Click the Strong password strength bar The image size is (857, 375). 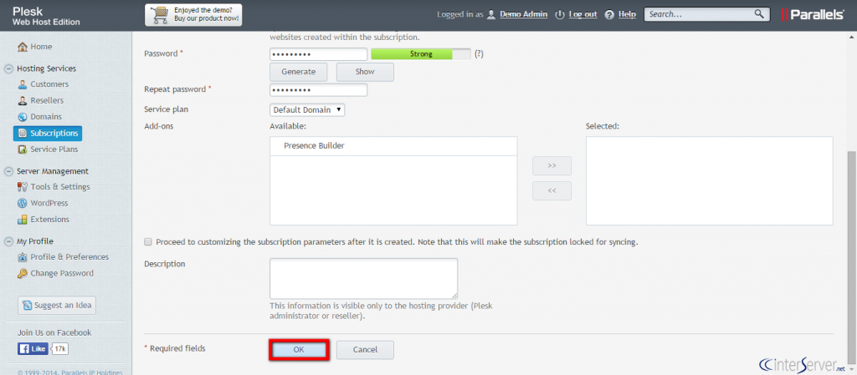(421, 54)
